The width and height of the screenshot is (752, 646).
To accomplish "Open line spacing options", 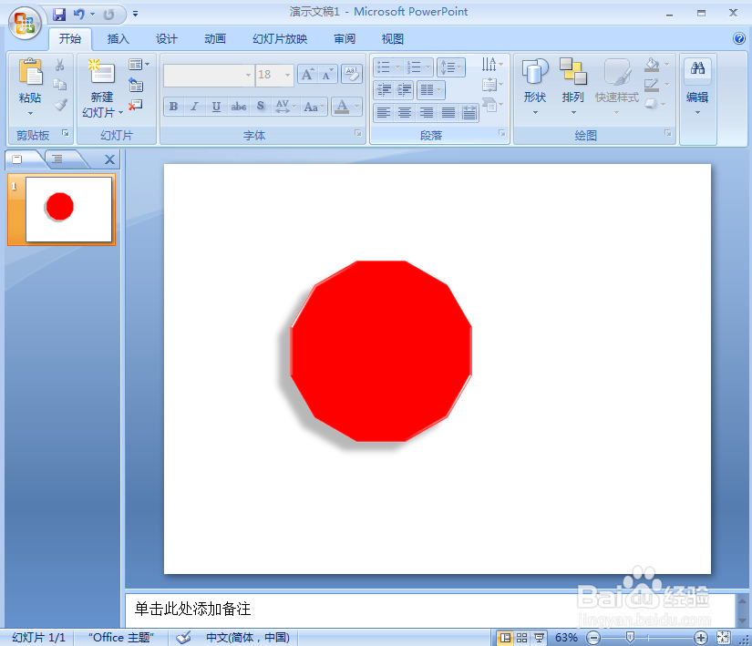I will (451, 67).
